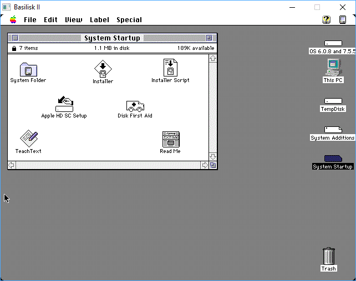Image resolution: width=356 pixels, height=281 pixels.
Task: Open the Label menu
Action: [99, 20]
